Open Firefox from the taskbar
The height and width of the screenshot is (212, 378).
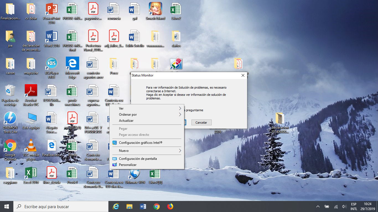pyautogui.click(x=170, y=206)
